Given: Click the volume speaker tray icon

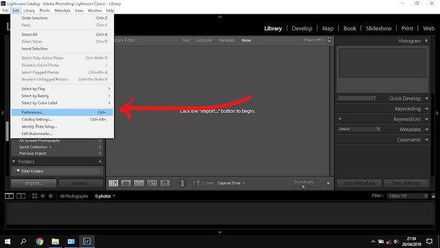Looking at the screenshot, I should pos(396,242).
